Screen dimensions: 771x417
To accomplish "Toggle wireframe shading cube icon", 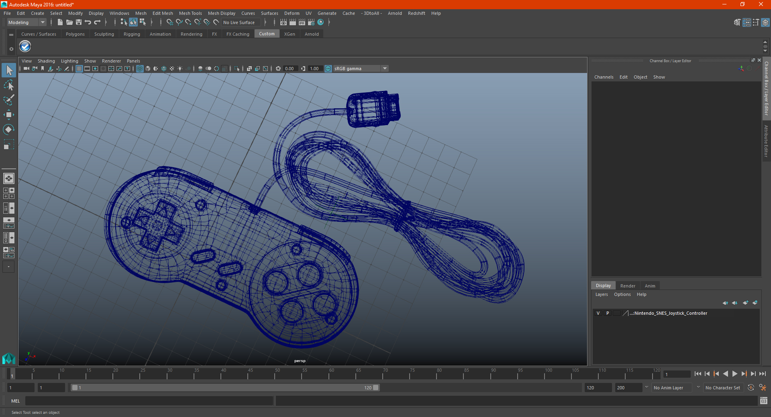I will click(140, 69).
